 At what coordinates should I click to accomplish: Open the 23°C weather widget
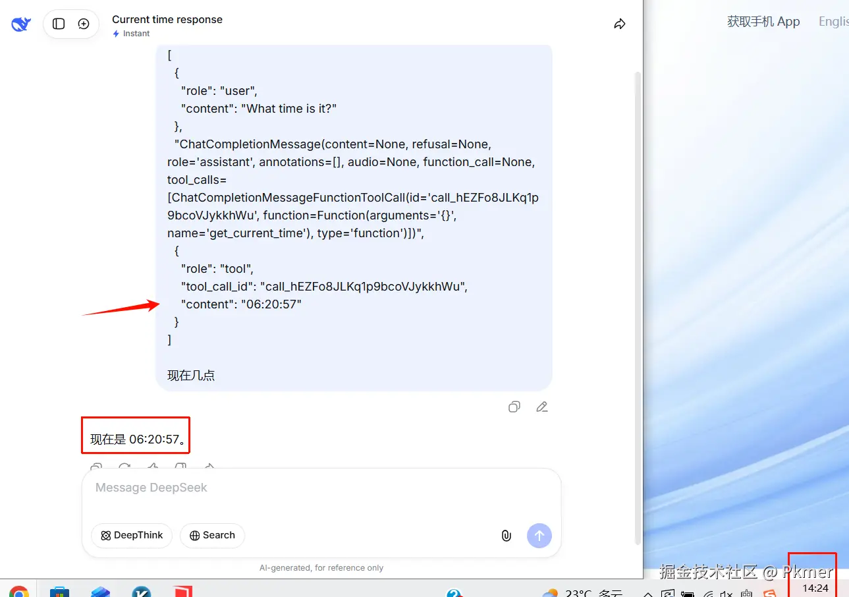click(x=582, y=593)
